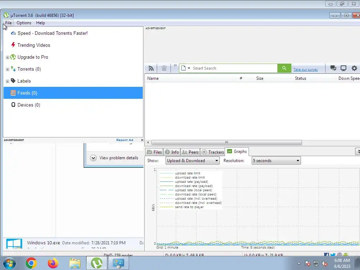
Task: Click the taskbar clock 6:08 AM
Action: point(342,261)
